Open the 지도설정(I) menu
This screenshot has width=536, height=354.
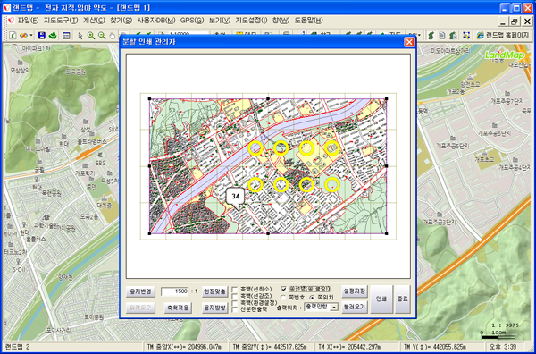click(x=251, y=21)
